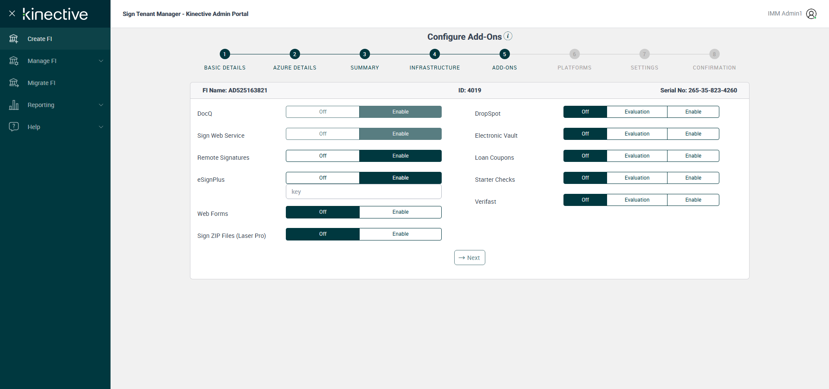This screenshot has height=389, width=829.
Task: Set Electronic Vault to Evaluation
Action: pos(637,134)
